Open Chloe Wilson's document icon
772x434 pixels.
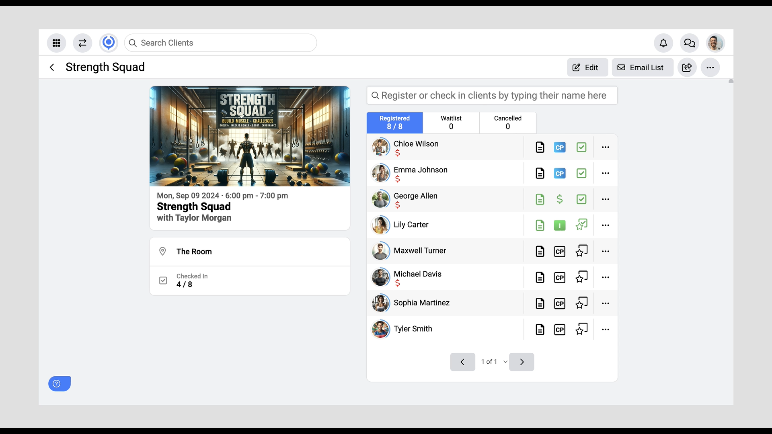540,147
